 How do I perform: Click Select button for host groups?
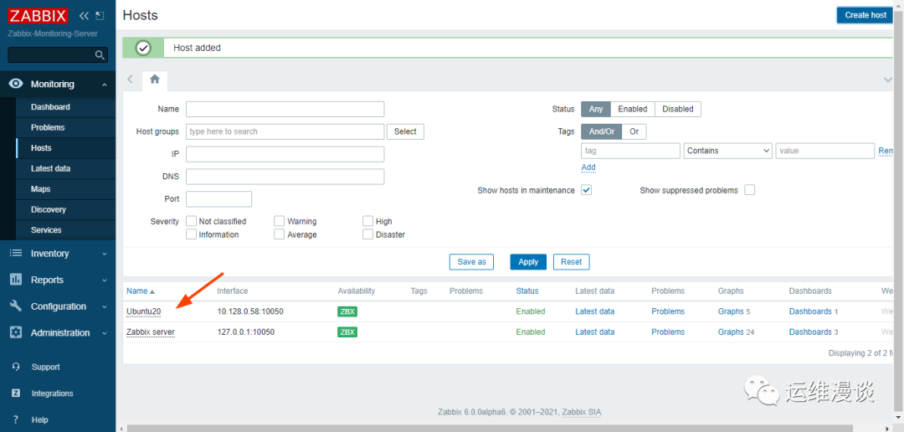point(405,131)
